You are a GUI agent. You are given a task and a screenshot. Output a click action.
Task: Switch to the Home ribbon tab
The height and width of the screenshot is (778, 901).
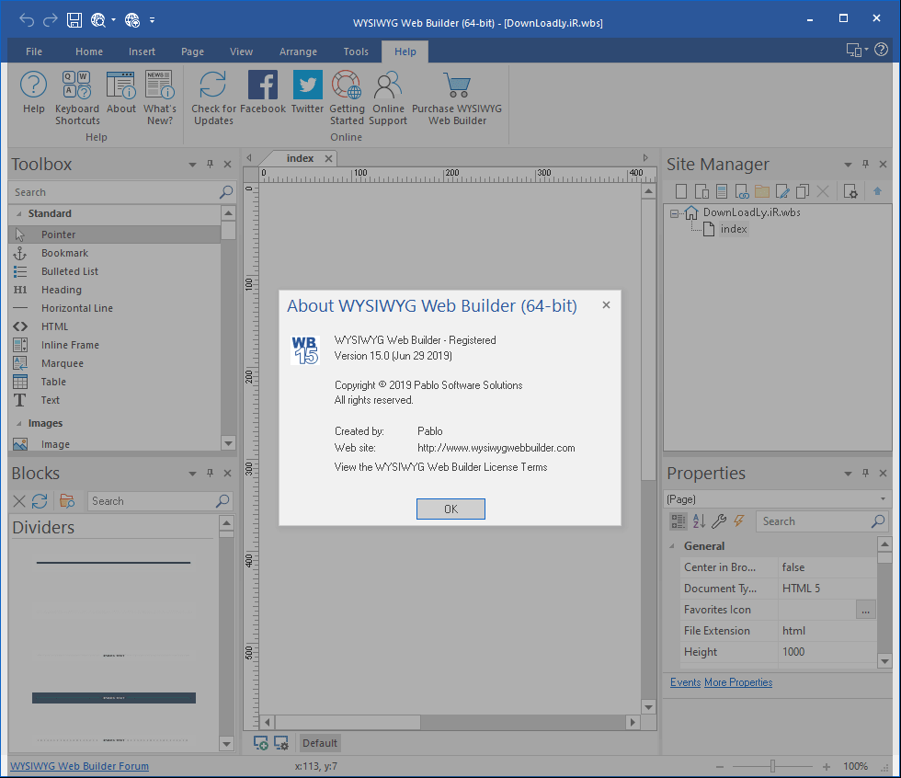pos(89,51)
